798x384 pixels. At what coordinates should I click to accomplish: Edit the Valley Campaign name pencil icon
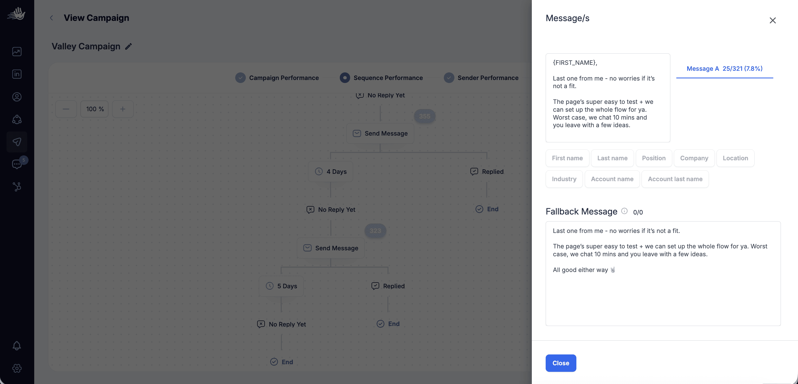coord(128,47)
